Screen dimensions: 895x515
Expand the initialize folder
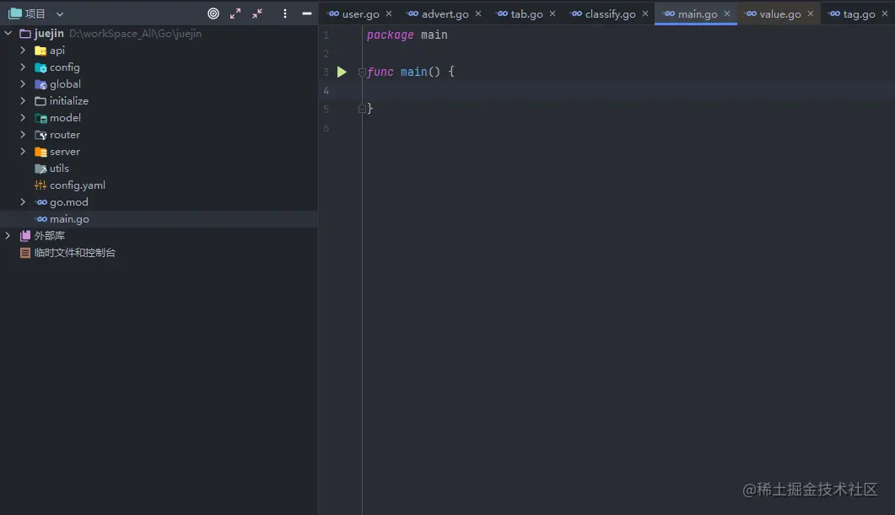coord(23,101)
